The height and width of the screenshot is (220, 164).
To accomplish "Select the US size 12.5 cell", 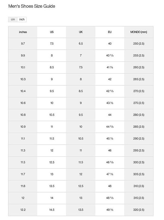I will tap(52, 162).
